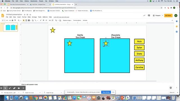Screen dimensions: 180x101
Task: Click the Border color pencil icon
Action: pyautogui.click(x=40, y=20)
